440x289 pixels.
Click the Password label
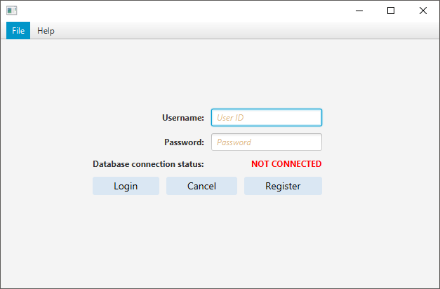click(184, 142)
